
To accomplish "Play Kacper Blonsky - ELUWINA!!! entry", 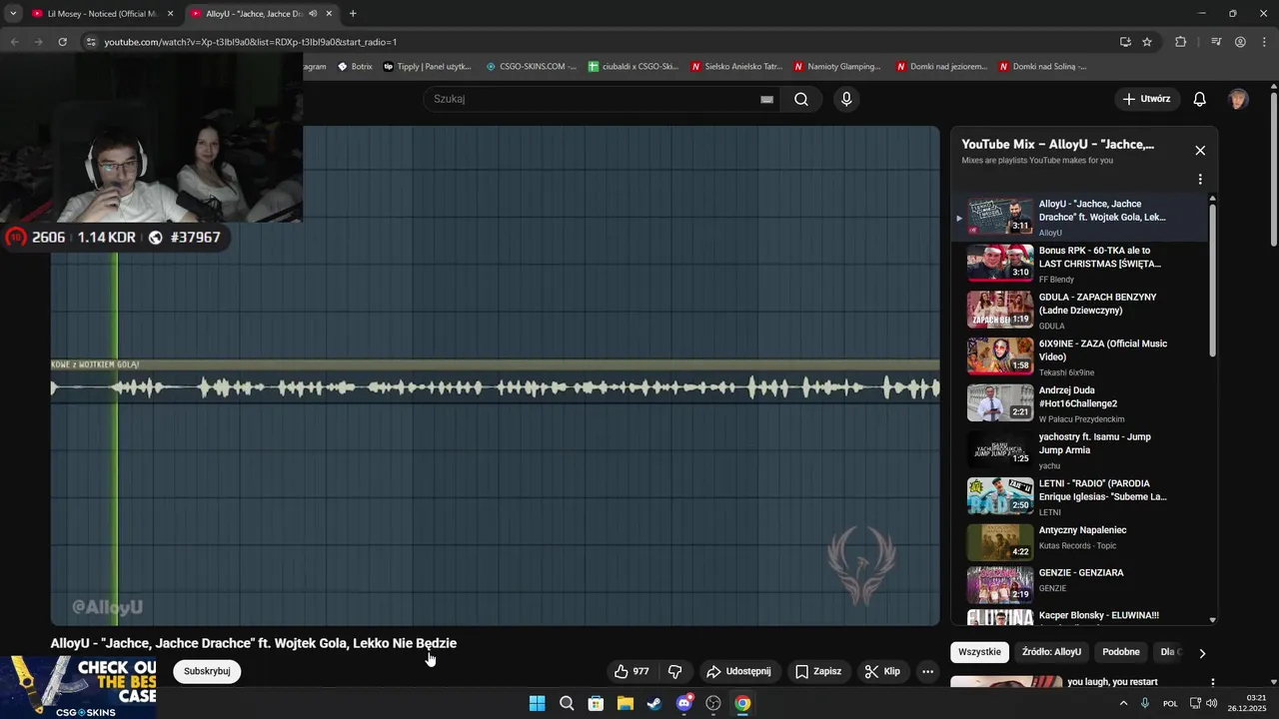I will (x=1079, y=616).
